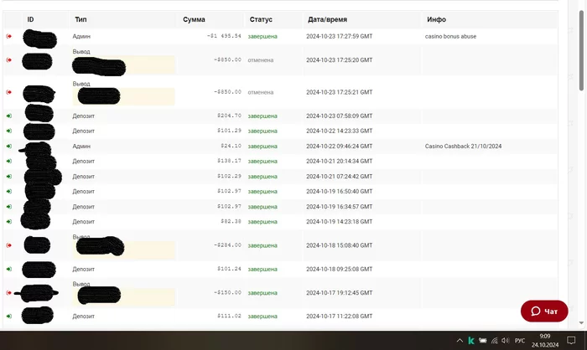Click the amount -$150.00
Image resolution: width=587 pixels, height=350 pixels.
tap(227, 292)
